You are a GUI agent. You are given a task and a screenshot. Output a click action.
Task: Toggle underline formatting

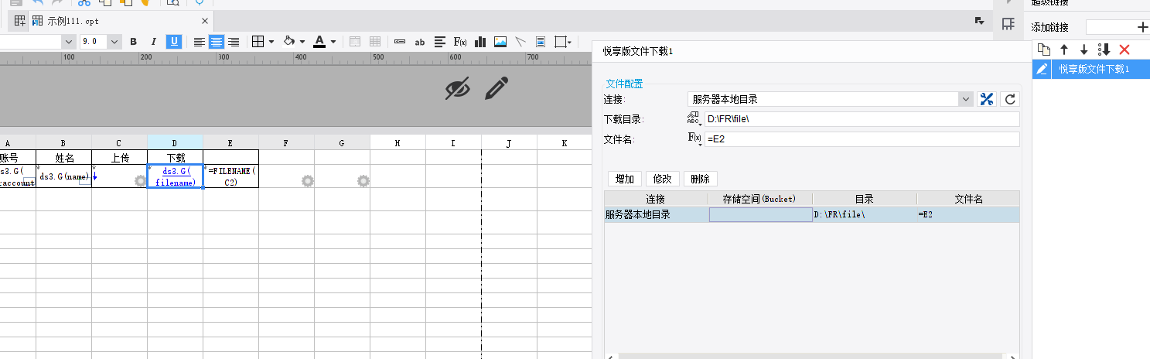(174, 42)
